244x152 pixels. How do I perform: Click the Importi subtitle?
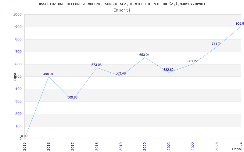point(122,10)
